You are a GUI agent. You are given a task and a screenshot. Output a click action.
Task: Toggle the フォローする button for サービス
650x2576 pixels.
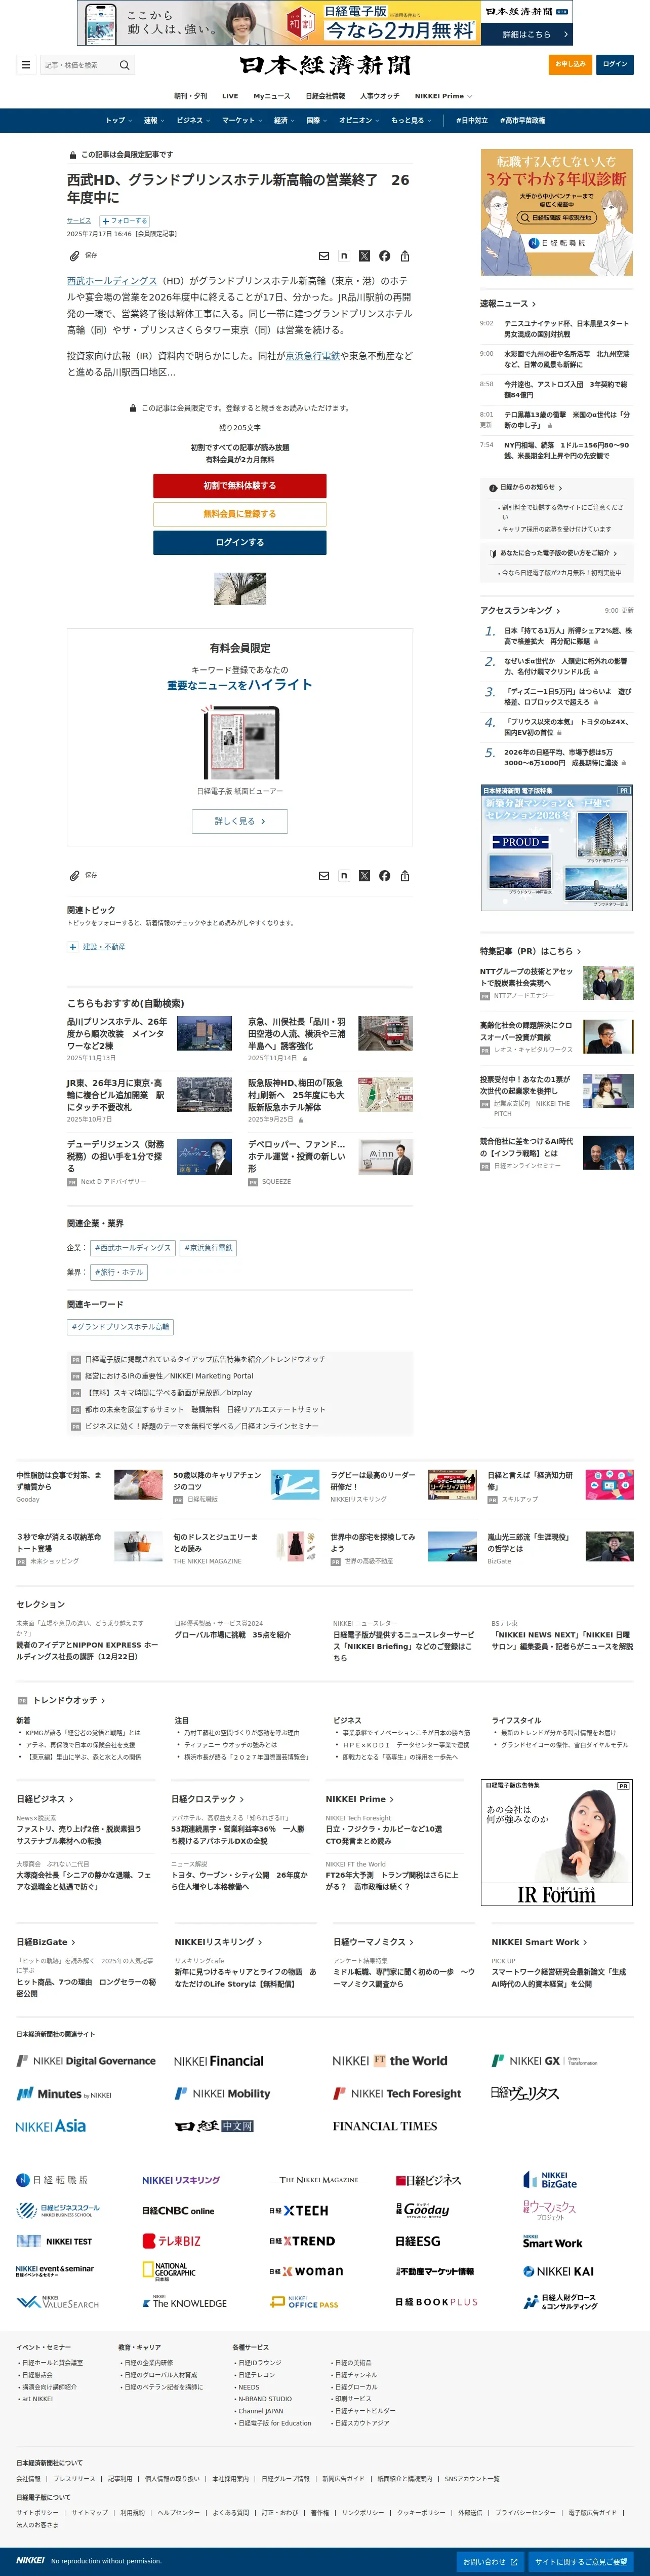[124, 221]
